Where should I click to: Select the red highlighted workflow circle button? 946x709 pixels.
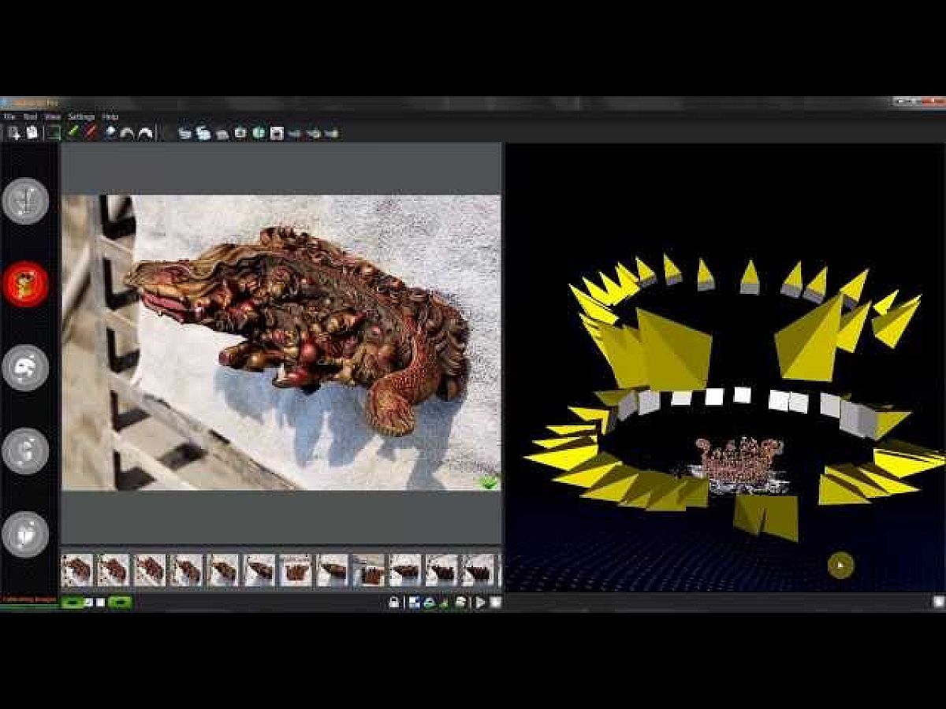point(25,284)
